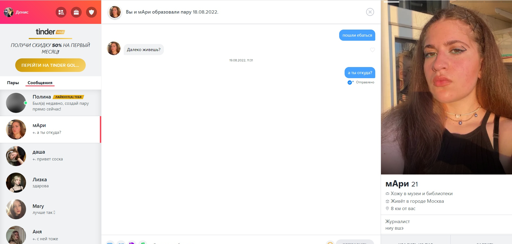Click the photo progress indicator bar
This screenshot has width=512, height=244.
(391, 2)
